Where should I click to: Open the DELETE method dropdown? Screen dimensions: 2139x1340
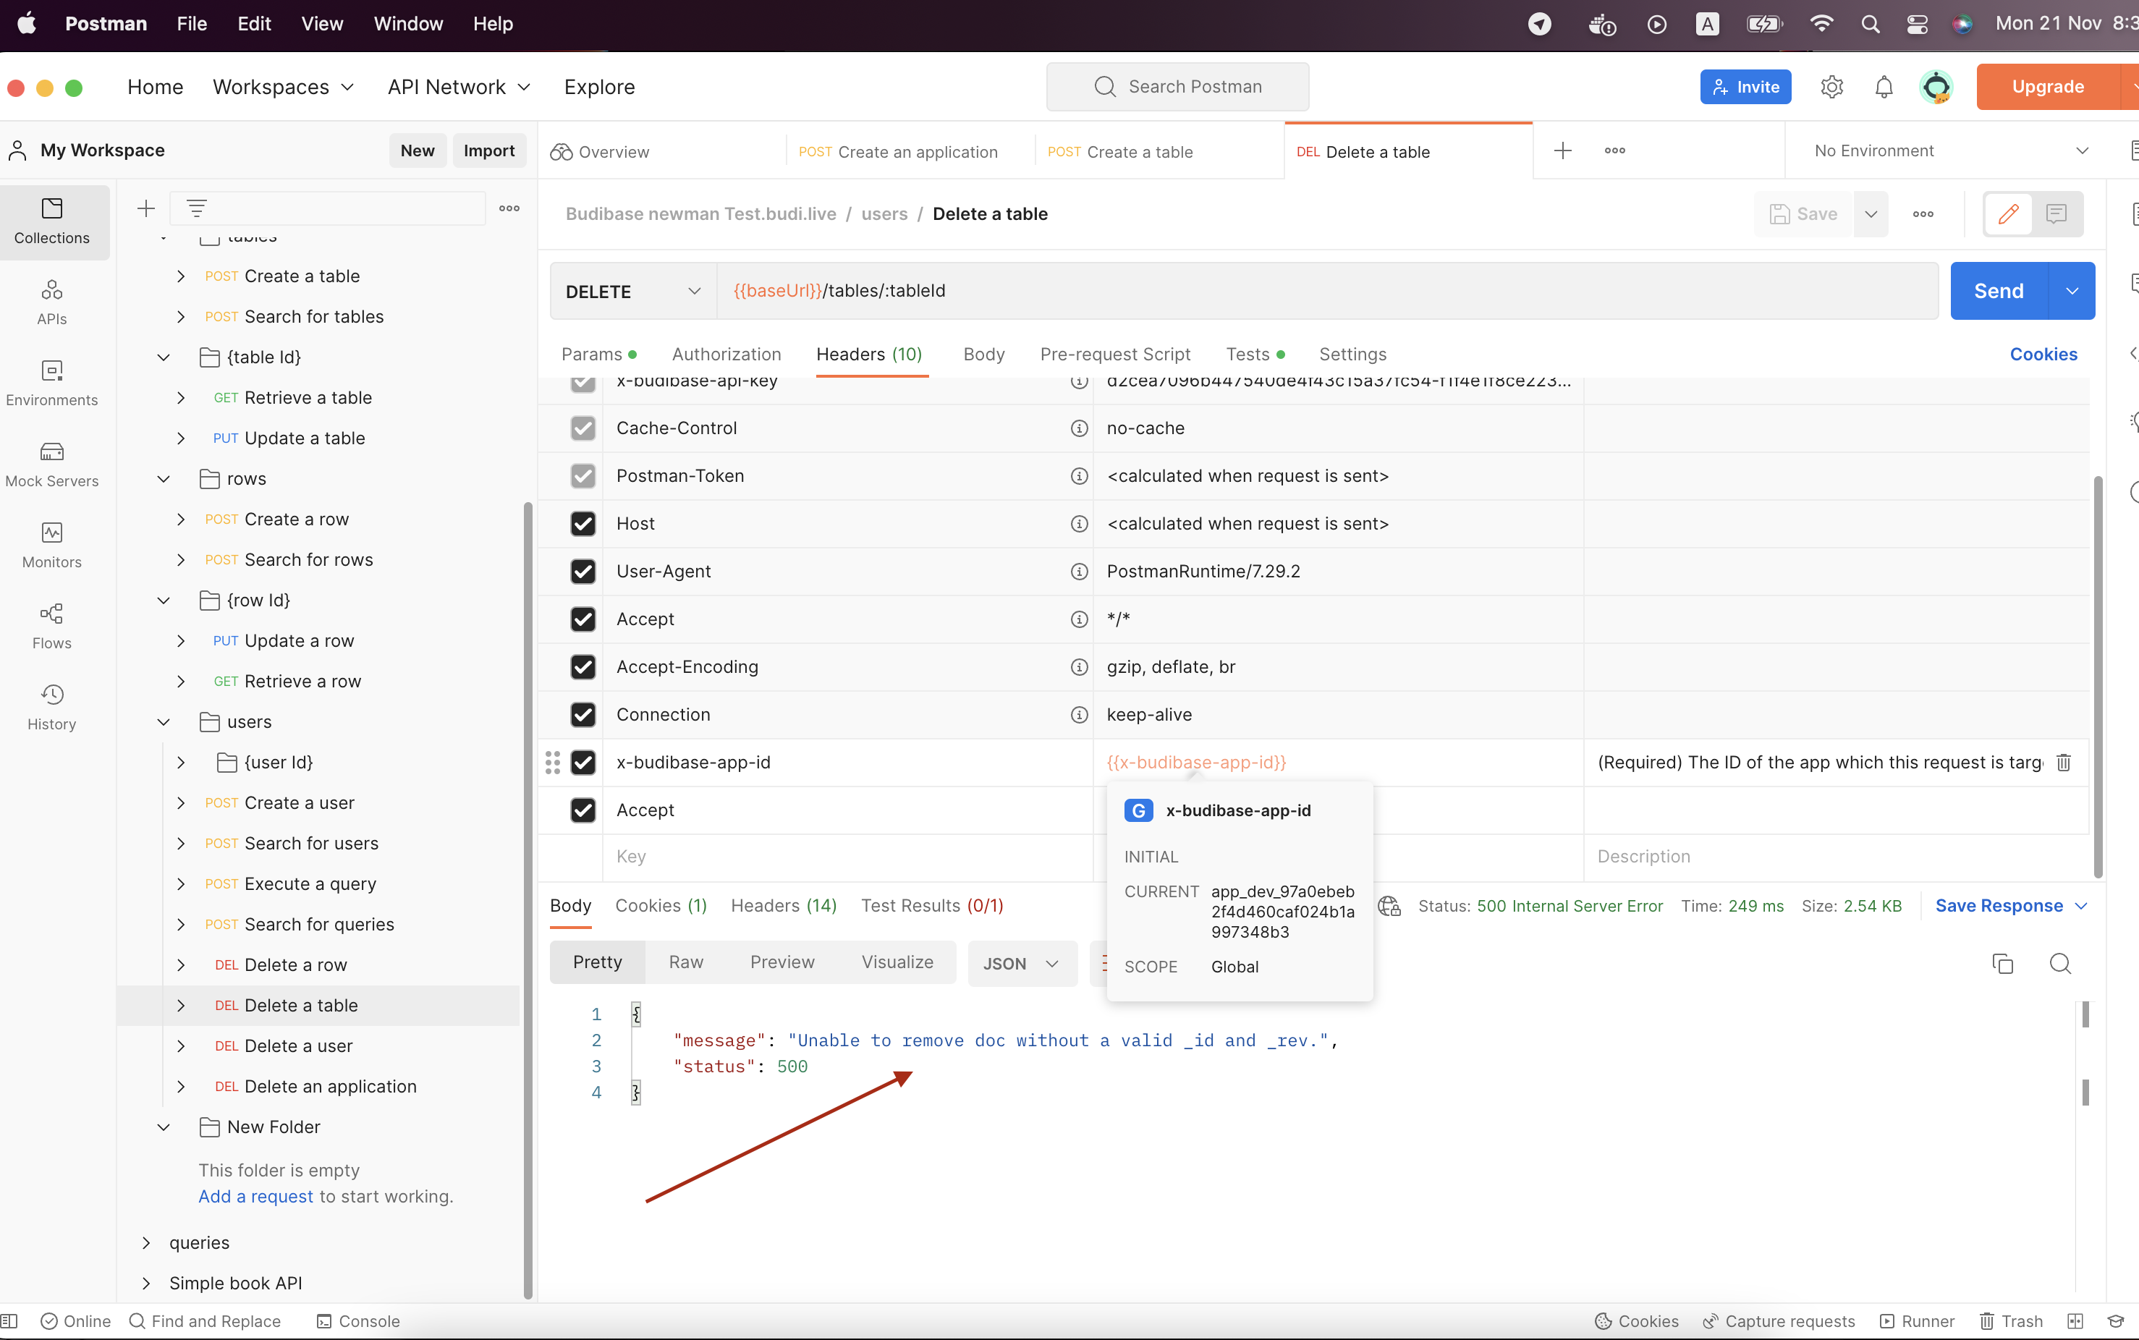tap(695, 291)
